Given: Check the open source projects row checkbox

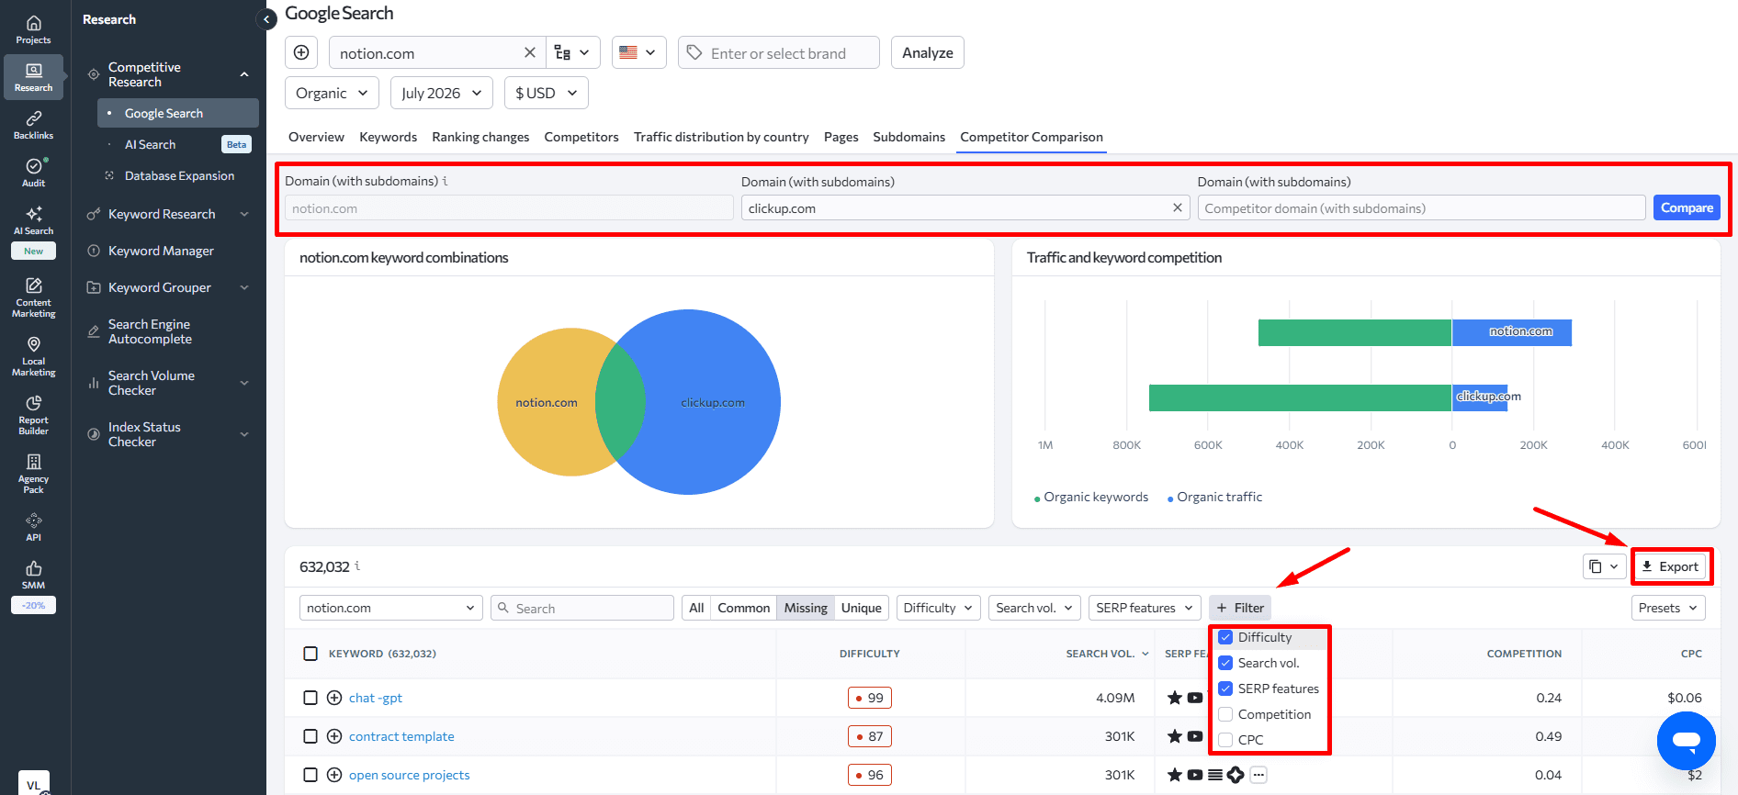Looking at the screenshot, I should 310,775.
